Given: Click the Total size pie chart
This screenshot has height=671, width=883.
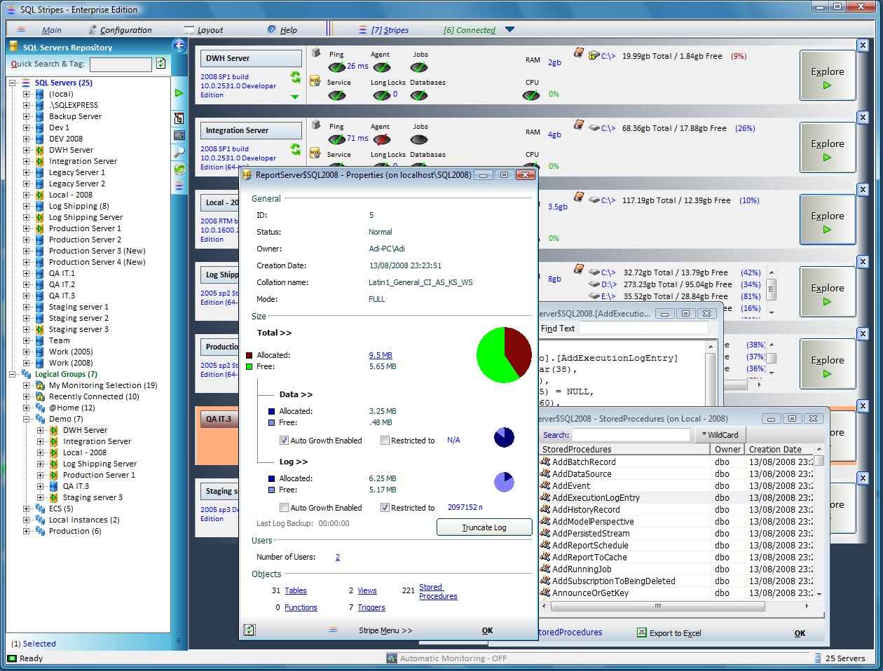Looking at the screenshot, I should pyautogui.click(x=504, y=355).
